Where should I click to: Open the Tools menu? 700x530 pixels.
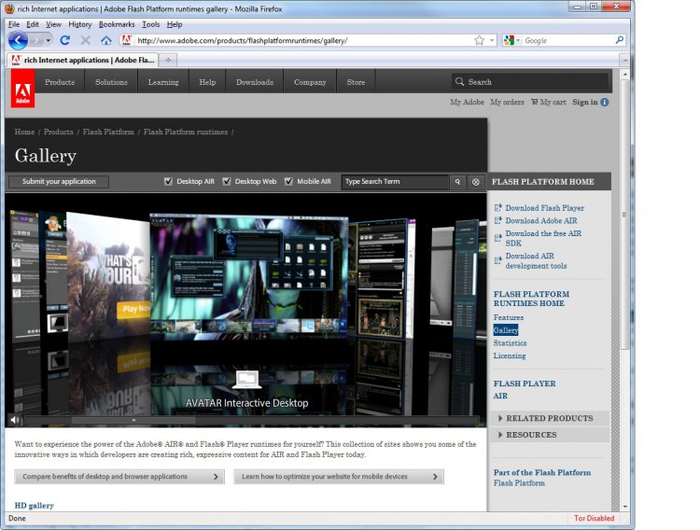(x=151, y=24)
